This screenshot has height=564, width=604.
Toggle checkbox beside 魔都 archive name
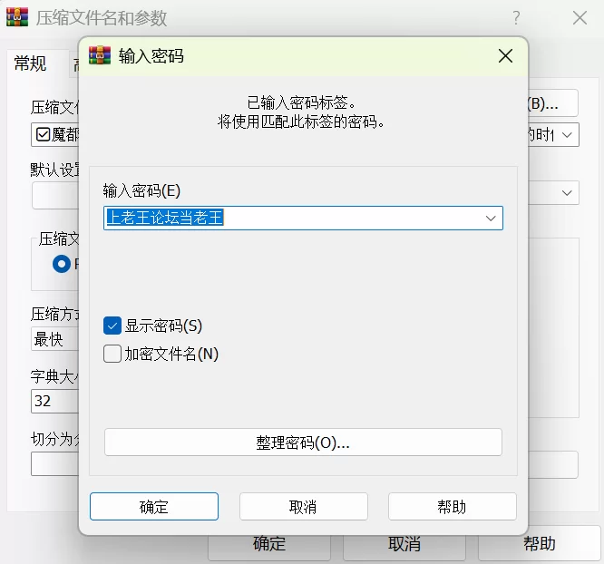43,135
